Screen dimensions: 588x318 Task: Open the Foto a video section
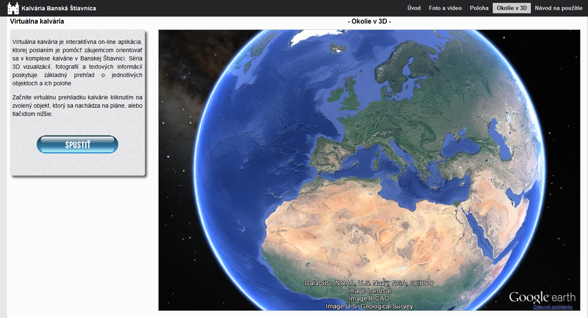pos(445,8)
